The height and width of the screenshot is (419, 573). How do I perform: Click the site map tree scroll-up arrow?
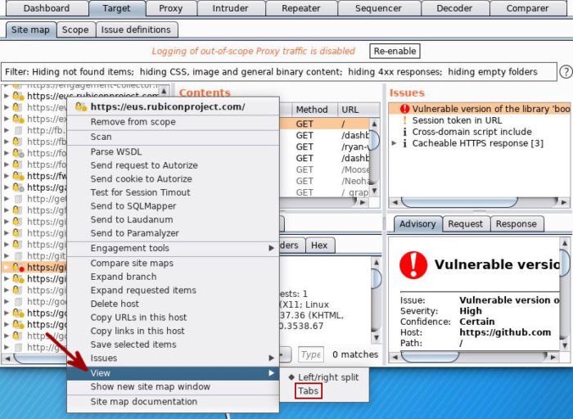pos(164,91)
